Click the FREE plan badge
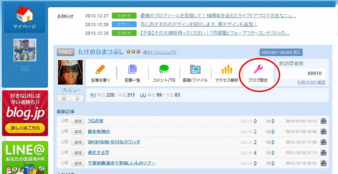Screen dimensions: 338x174 click(65, 52)
